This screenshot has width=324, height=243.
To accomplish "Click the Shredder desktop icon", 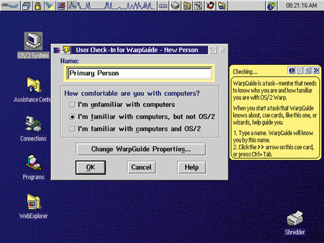I will pos(295,223).
